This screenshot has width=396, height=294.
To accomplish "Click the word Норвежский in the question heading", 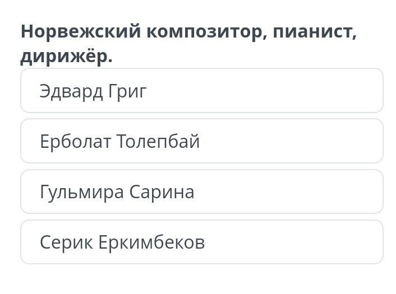I will [80, 31].
